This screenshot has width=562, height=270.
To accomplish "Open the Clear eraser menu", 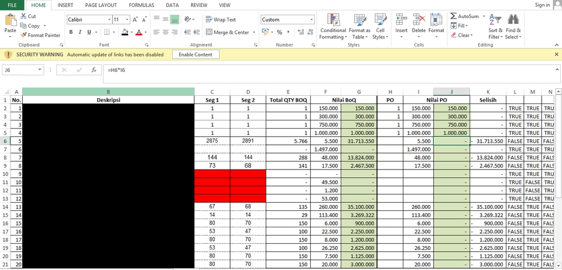I will (x=462, y=35).
